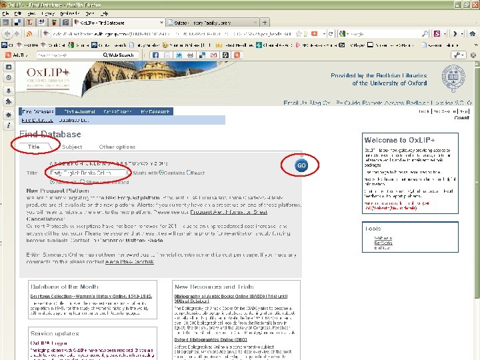Click the red Gmail envelope icon in toolbar
The image size is (480, 360).
(x=214, y=55)
